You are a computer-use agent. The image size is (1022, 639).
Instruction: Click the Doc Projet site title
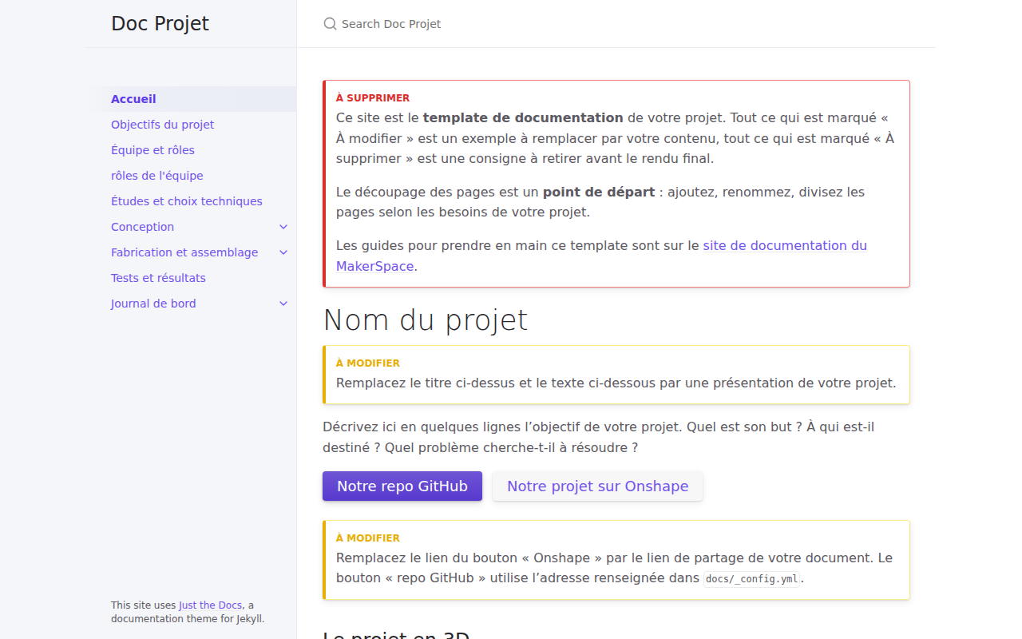[160, 24]
